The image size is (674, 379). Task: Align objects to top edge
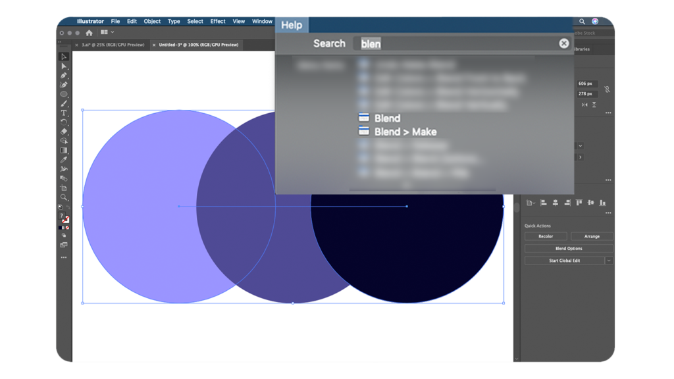tap(579, 203)
